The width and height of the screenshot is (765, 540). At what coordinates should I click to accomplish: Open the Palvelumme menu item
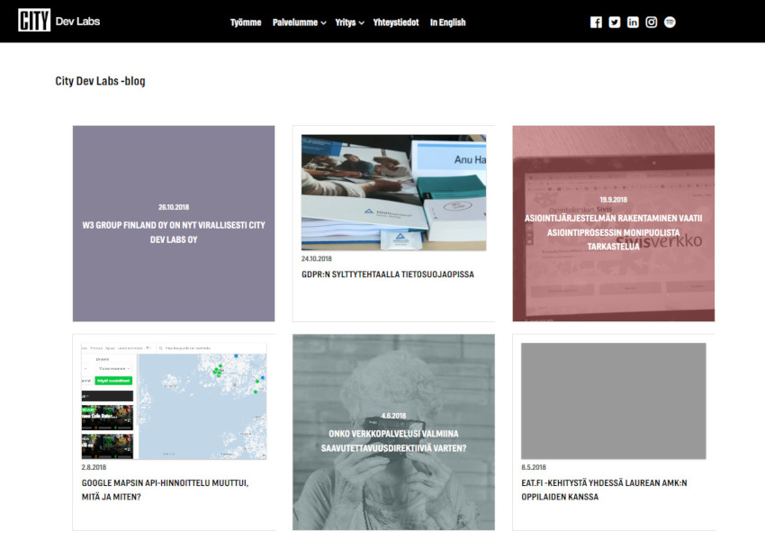point(295,22)
